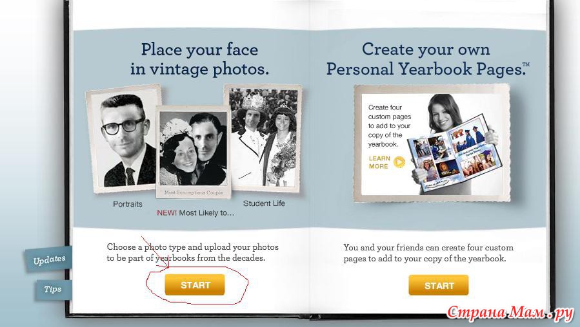The image size is (580, 327).
Task: Click the Place your face in vintage photos heading
Action: (199, 59)
